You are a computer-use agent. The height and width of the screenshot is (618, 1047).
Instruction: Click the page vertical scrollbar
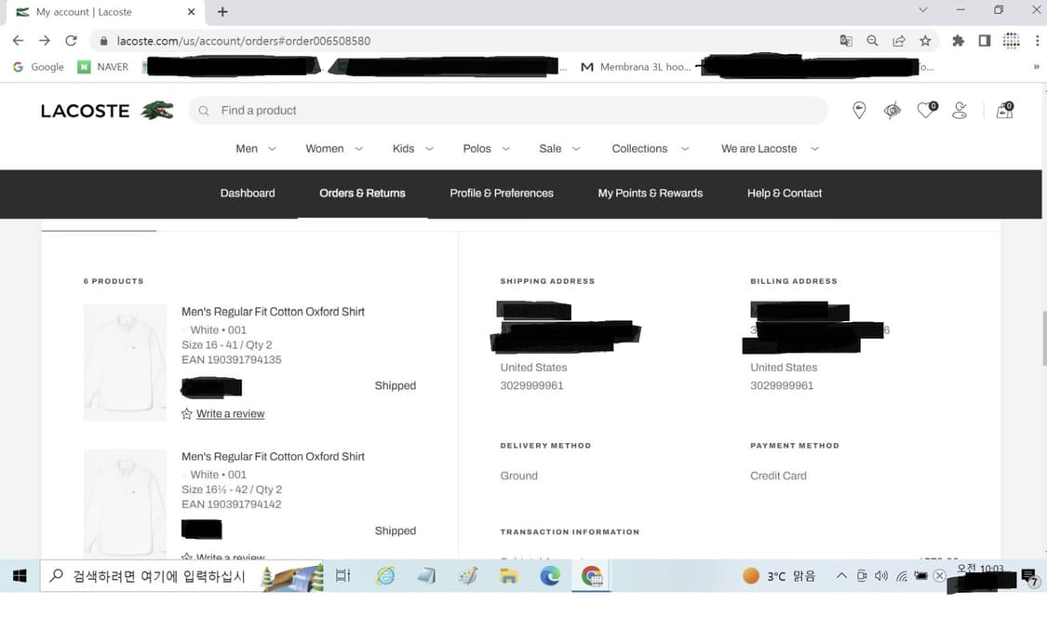[x=1043, y=338]
